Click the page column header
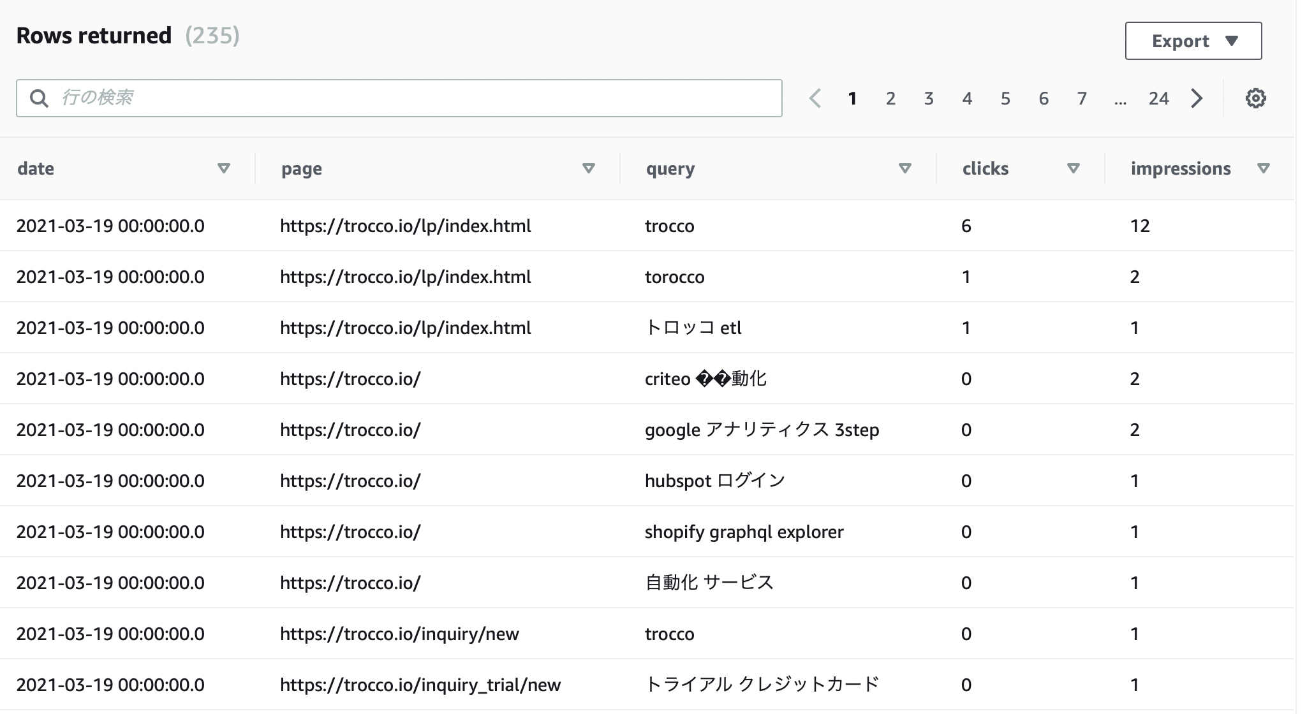Image resolution: width=1314 pixels, height=714 pixels. [x=302, y=169]
